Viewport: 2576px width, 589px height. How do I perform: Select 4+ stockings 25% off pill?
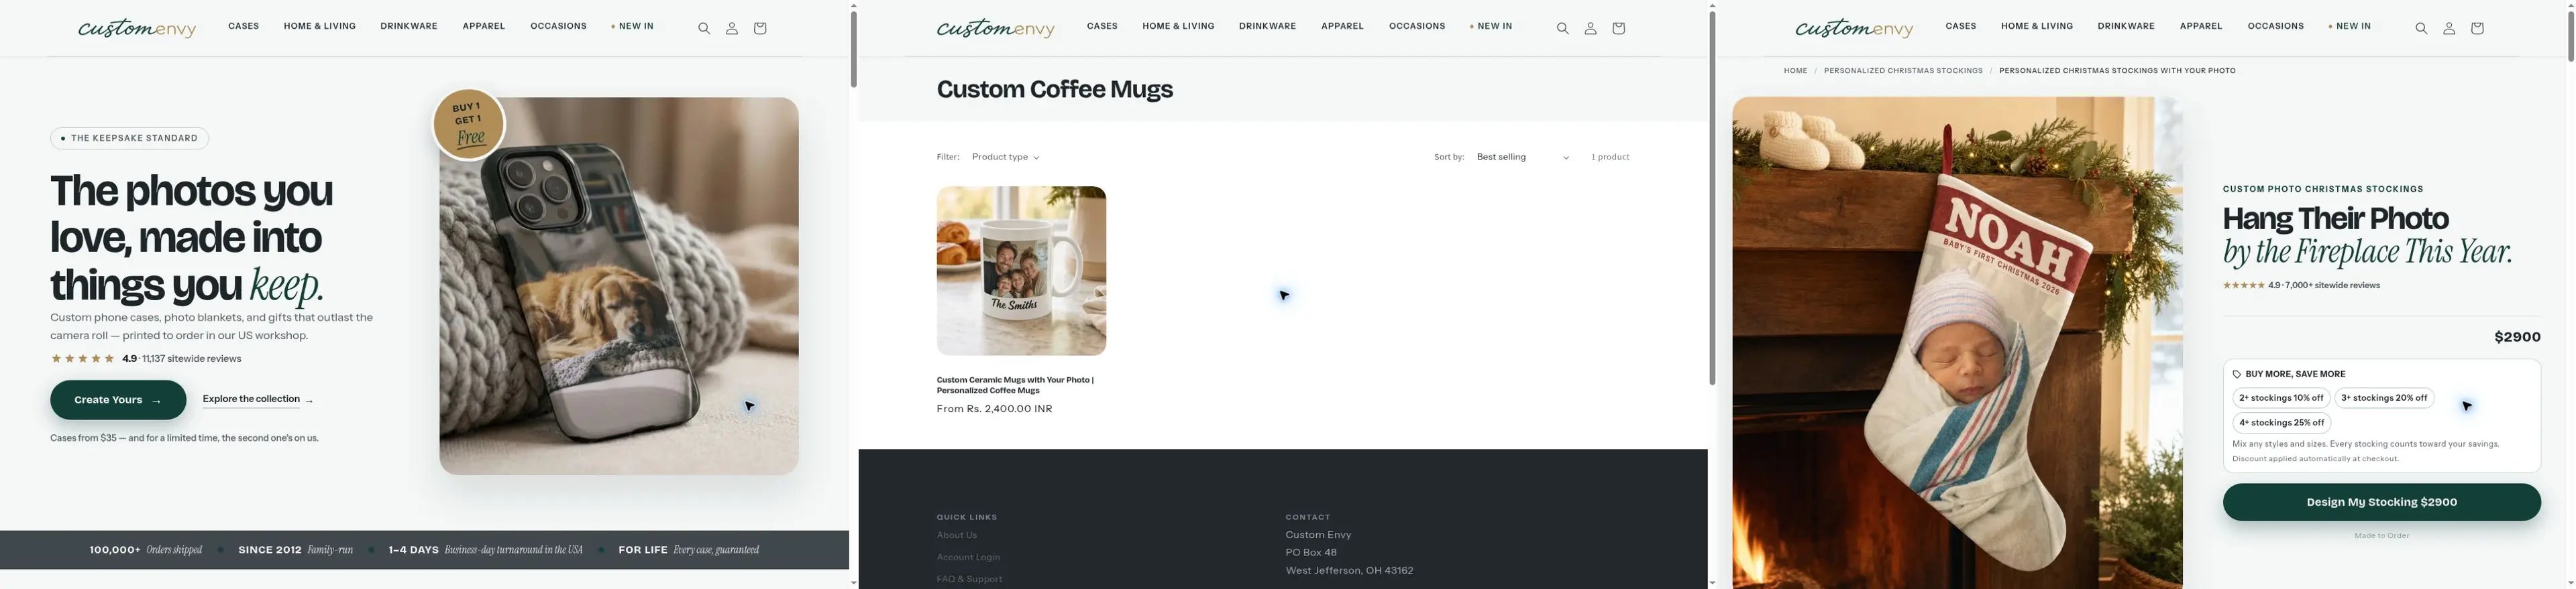(2282, 422)
